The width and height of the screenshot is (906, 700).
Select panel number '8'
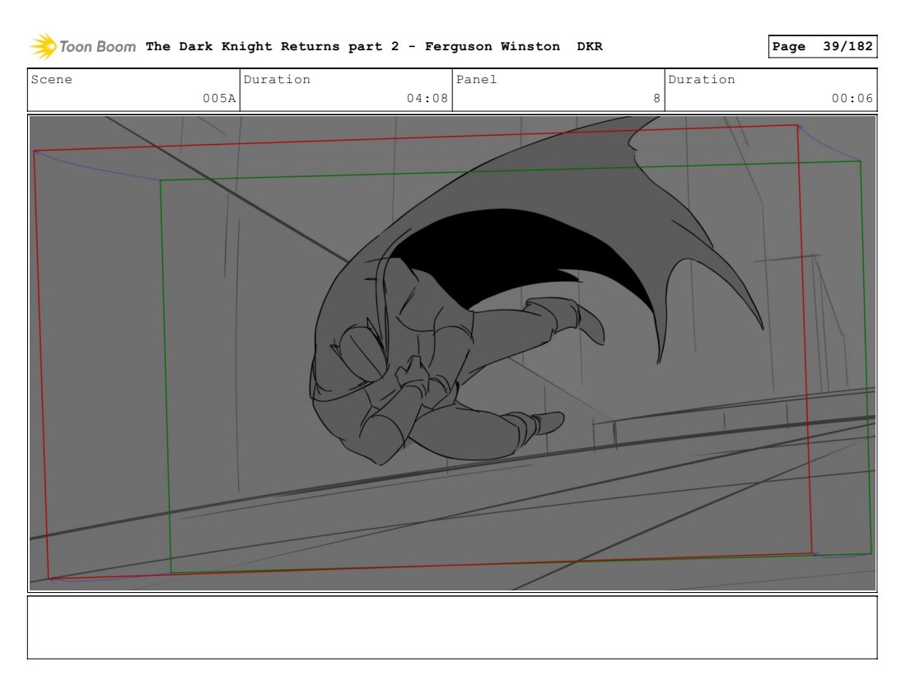pos(656,98)
